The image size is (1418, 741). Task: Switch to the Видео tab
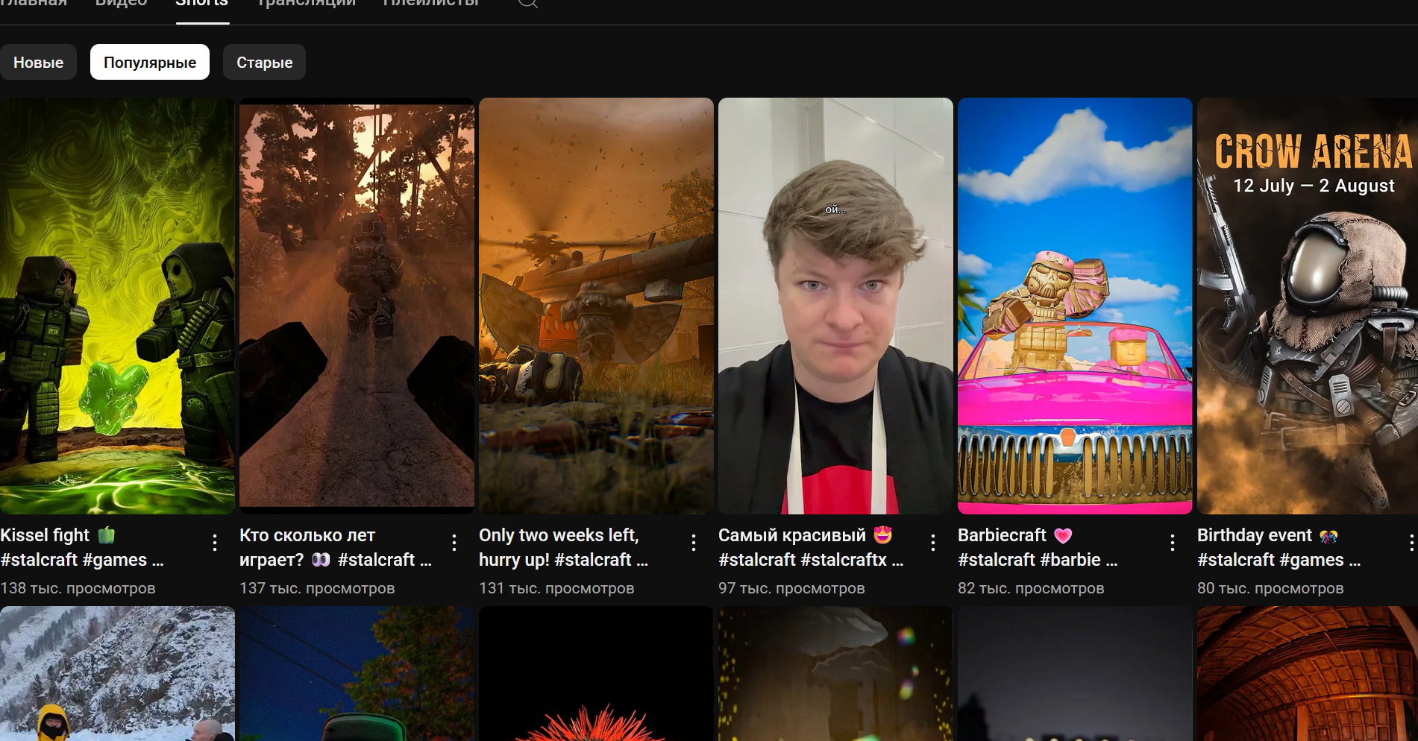click(122, 4)
